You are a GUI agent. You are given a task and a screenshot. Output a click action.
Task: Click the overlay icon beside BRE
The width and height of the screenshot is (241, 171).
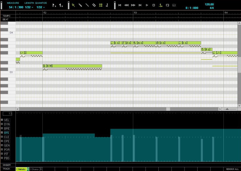pos(2,128)
